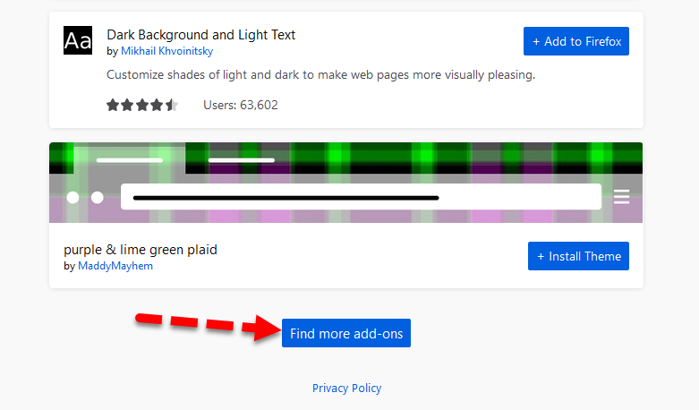Click the hamburger menu icon in theme preview
The height and width of the screenshot is (410, 699).
[622, 197]
